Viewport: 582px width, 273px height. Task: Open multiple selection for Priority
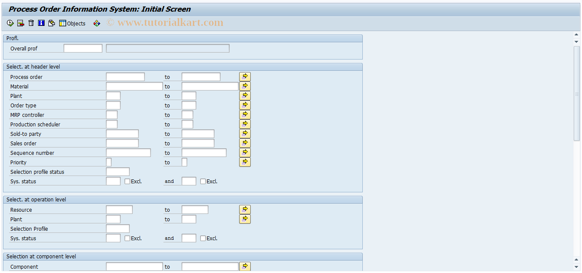click(x=245, y=162)
